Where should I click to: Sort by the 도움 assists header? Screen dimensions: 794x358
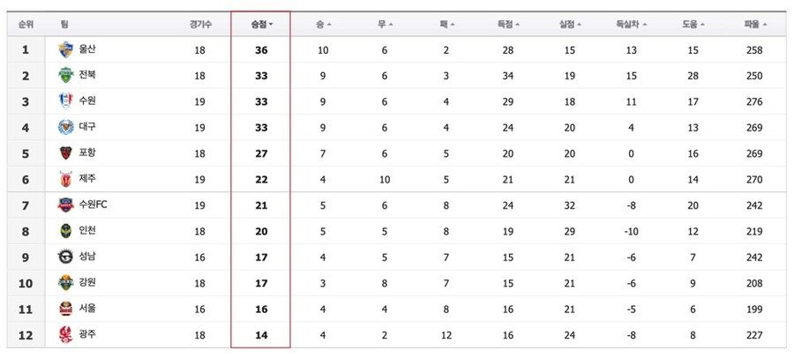693,24
